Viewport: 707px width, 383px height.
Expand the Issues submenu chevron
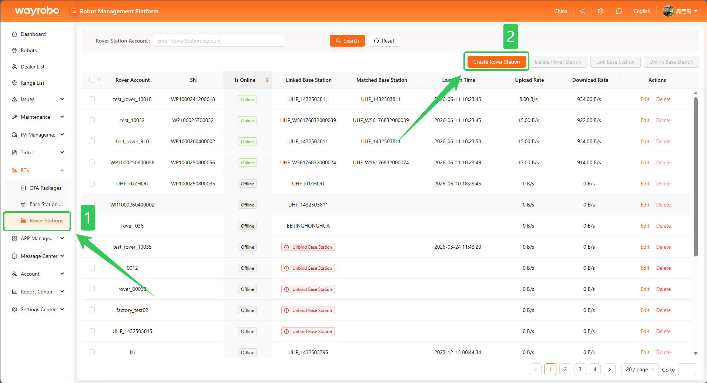click(x=62, y=99)
